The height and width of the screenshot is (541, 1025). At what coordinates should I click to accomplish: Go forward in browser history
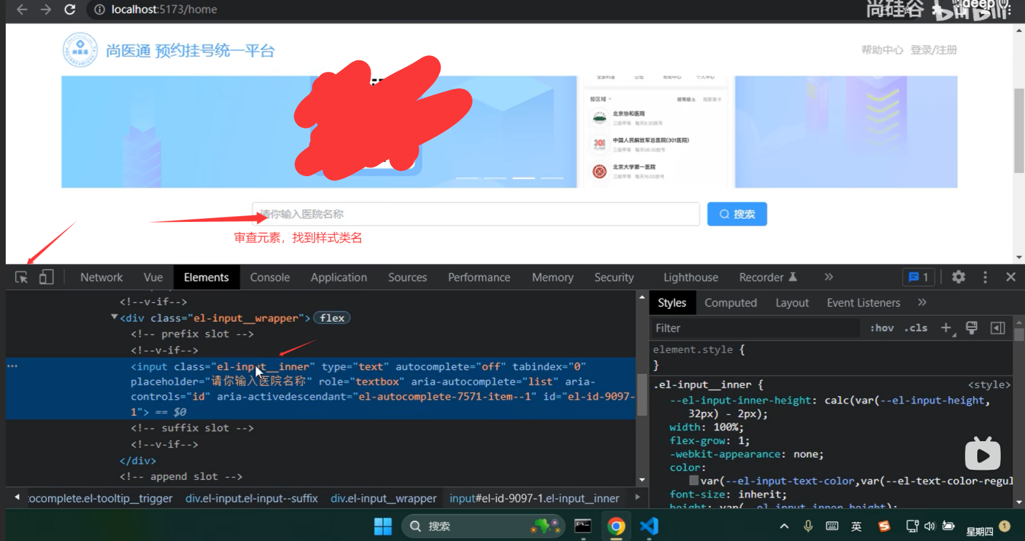(x=46, y=10)
